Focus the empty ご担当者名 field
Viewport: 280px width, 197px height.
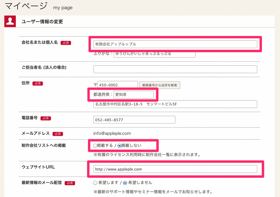click(x=175, y=69)
